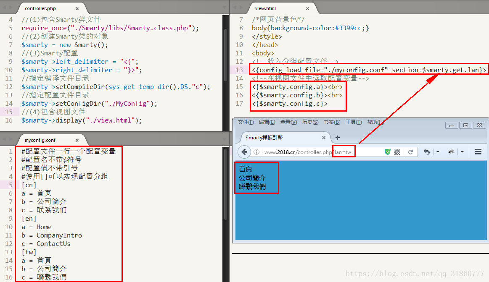Open the 工具(T) menu
The height and width of the screenshot is (282, 489).
click(354, 122)
